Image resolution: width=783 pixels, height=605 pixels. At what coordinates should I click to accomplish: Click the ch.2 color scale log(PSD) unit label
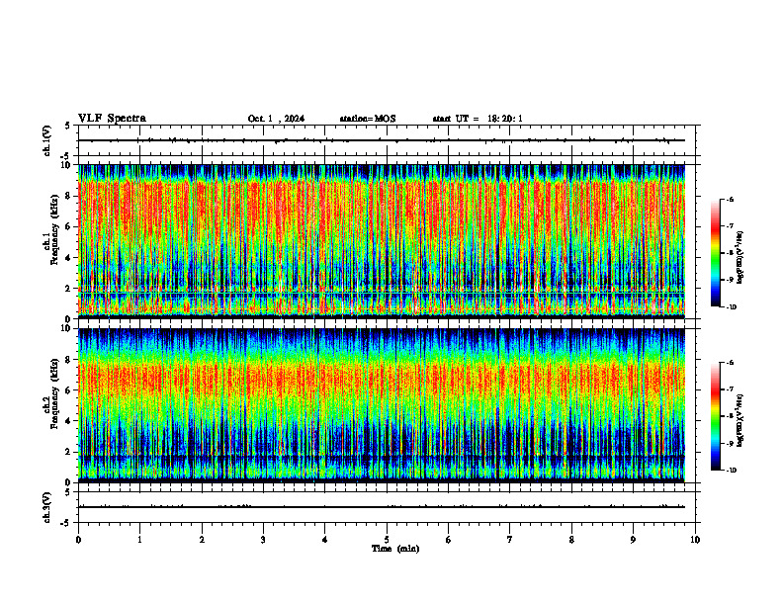[741, 421]
